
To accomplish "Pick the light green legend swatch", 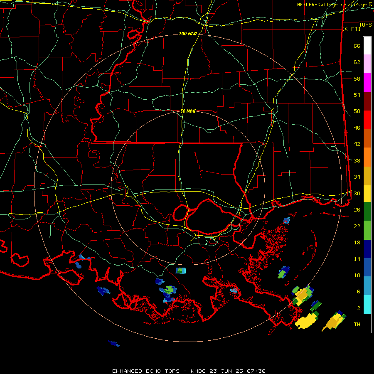I will 367,230.
